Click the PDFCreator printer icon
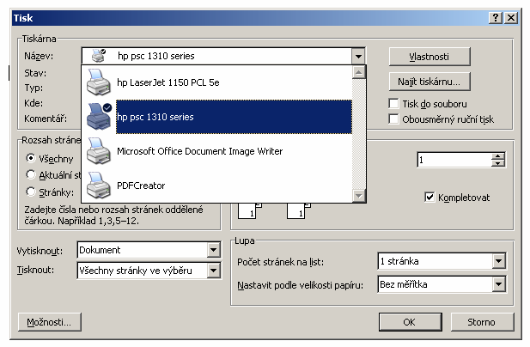This screenshot has height=347, width=530. click(x=98, y=186)
